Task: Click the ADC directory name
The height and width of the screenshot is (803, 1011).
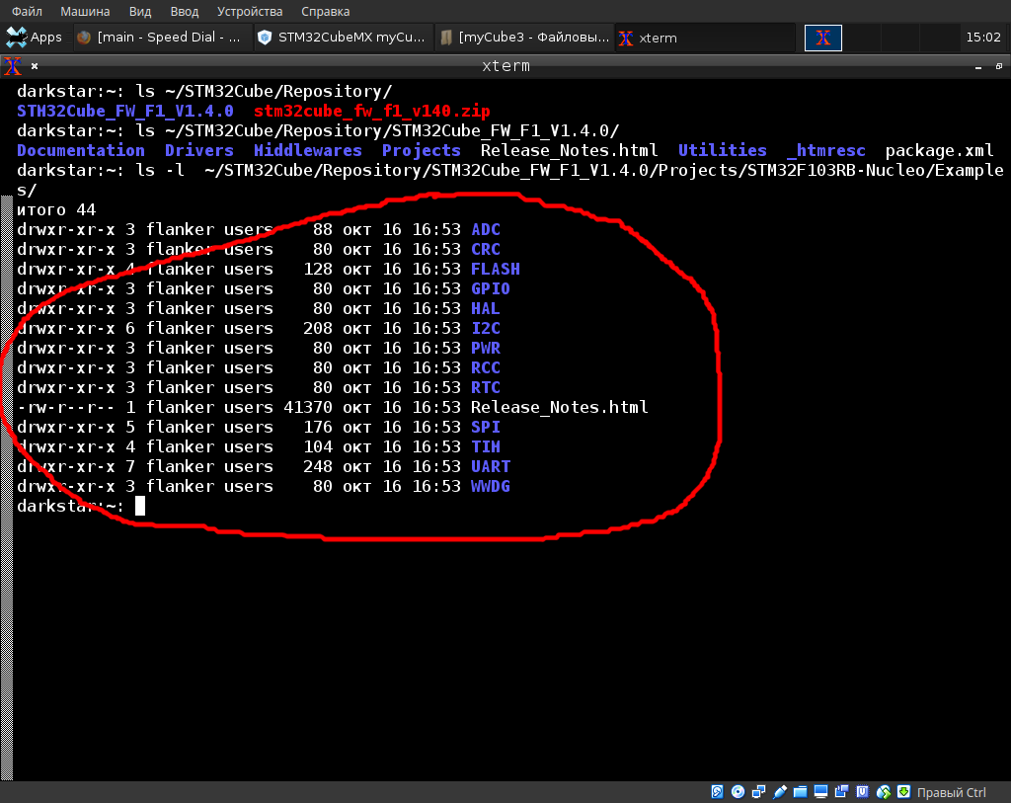Action: tap(486, 229)
